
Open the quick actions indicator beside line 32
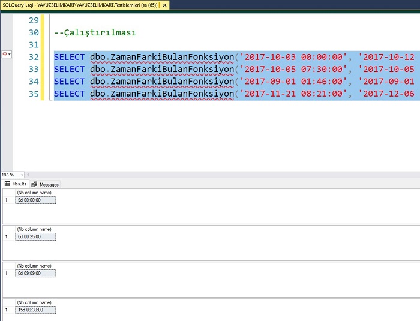click(x=7, y=54)
